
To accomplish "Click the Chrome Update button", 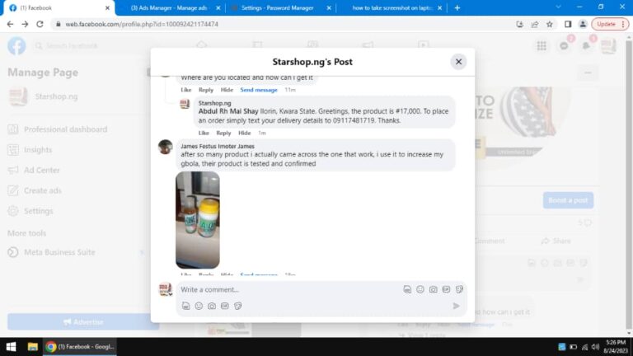I will click(x=610, y=24).
